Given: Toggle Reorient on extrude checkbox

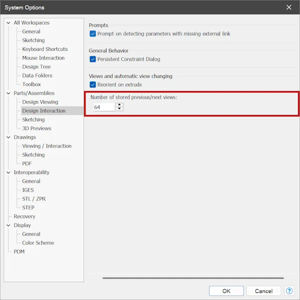Looking at the screenshot, I should (92, 84).
